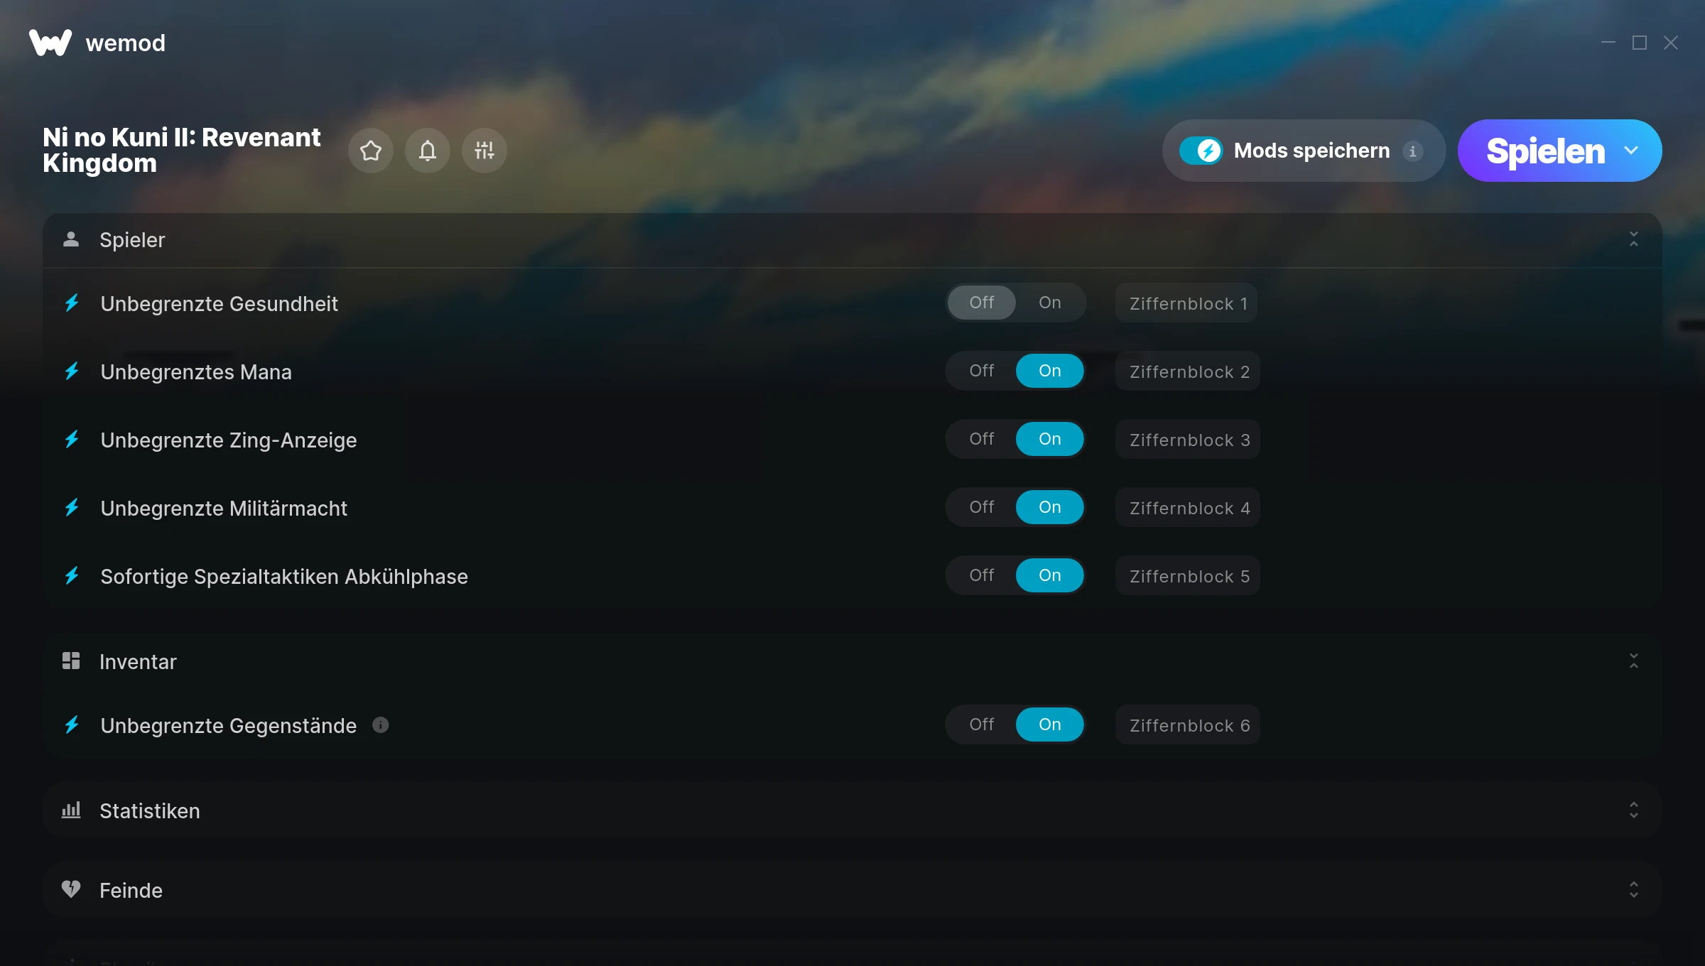
Task: Turn Off Unbegrenzte Gegenstände
Action: (x=982, y=724)
